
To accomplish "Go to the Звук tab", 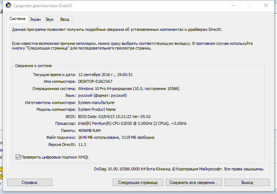I will coord(50,19).
